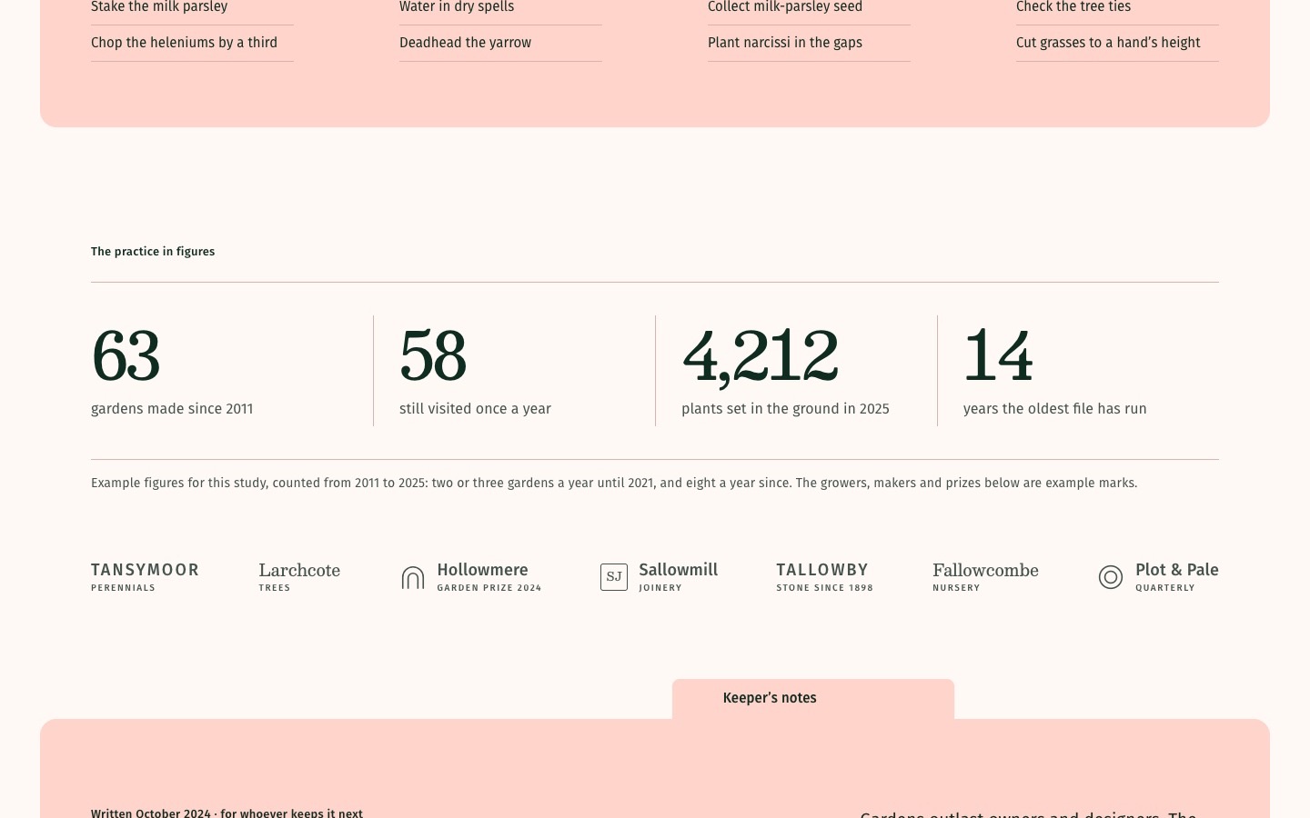Viewport: 1310px width, 818px height.
Task: Click 'years the oldest file has run'
Action: (x=1054, y=409)
